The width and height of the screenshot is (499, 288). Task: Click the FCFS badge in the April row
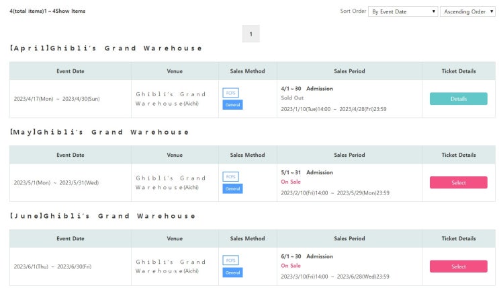tap(231, 93)
